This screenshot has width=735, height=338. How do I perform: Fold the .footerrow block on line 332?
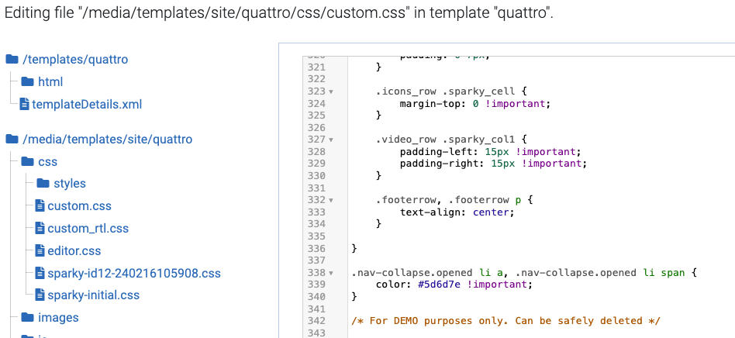click(332, 200)
